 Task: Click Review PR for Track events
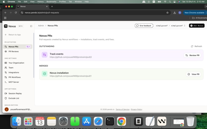pos(192,55)
